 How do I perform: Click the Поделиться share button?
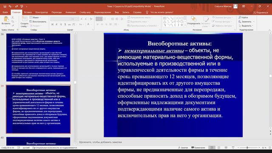click(x=261, y=12)
